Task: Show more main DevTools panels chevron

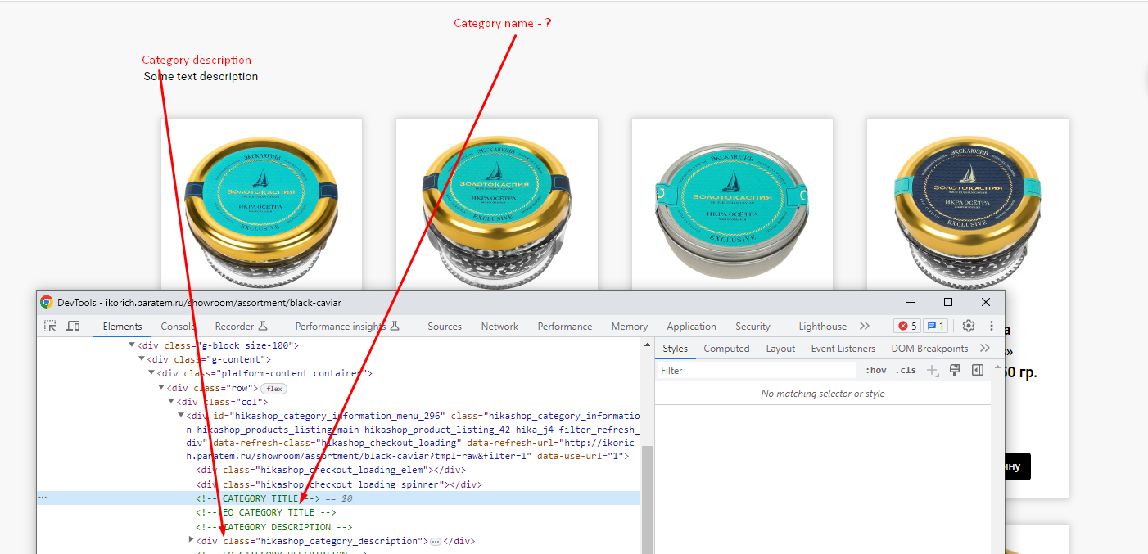Action: 865,326
